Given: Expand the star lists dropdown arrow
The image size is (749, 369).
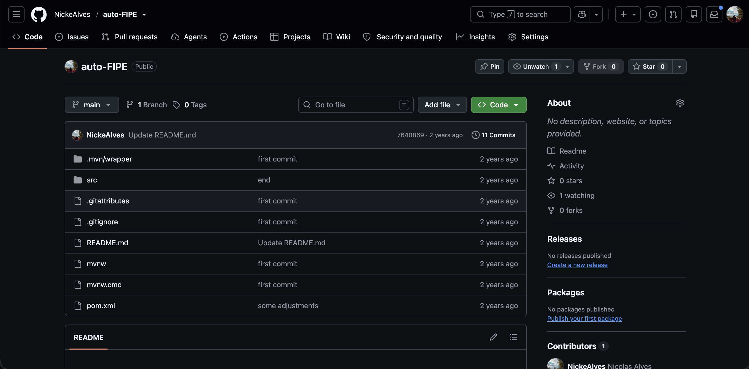Looking at the screenshot, I should point(679,67).
